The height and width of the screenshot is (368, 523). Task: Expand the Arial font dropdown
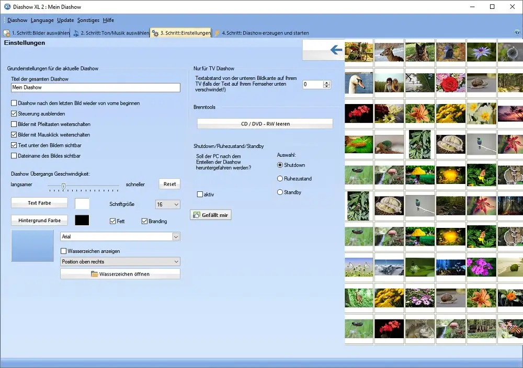pos(175,237)
